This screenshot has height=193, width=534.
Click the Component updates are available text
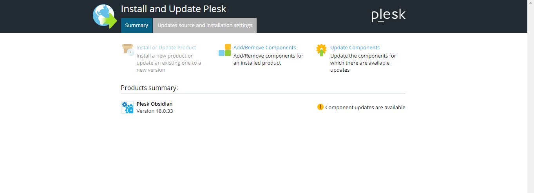click(x=365, y=107)
